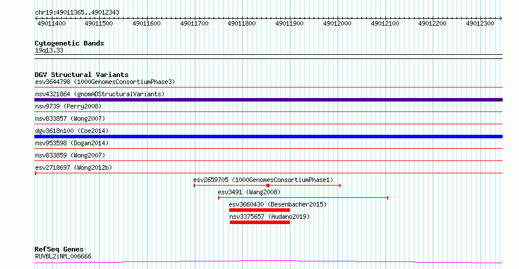Select the 19q13.33 band label
This screenshot has height=269, width=519.
coord(49,51)
